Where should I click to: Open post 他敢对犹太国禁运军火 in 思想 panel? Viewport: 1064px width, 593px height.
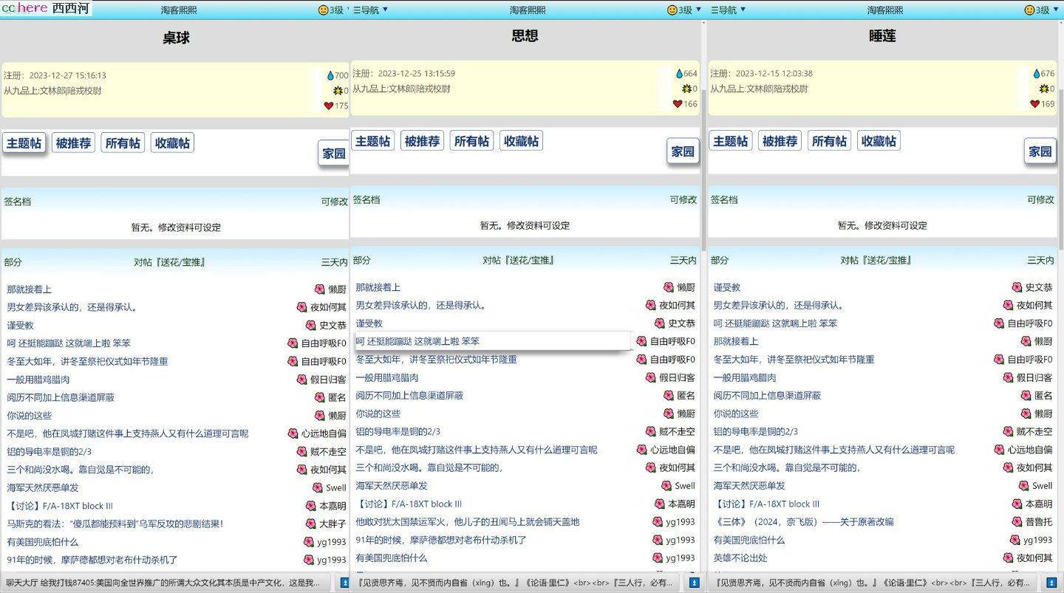468,521
